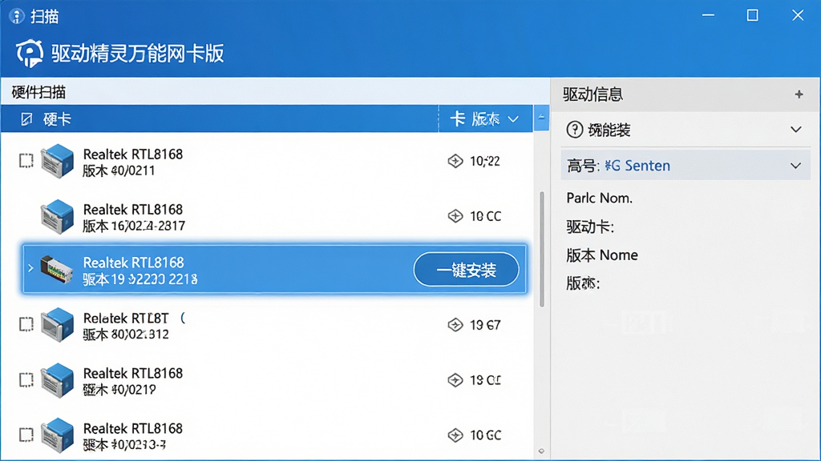
Task: Expand the selected Realtek RTL8168 row chevron
Action: point(30,268)
